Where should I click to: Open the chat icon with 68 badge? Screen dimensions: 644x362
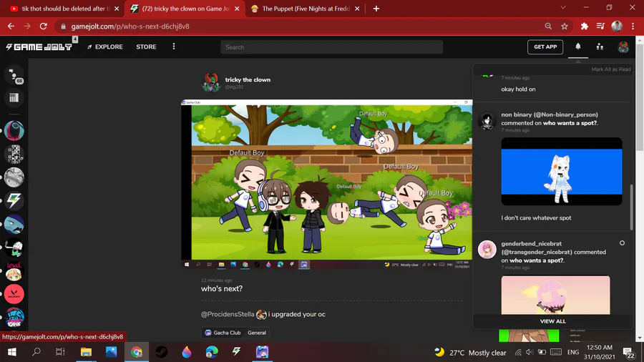coord(14,75)
